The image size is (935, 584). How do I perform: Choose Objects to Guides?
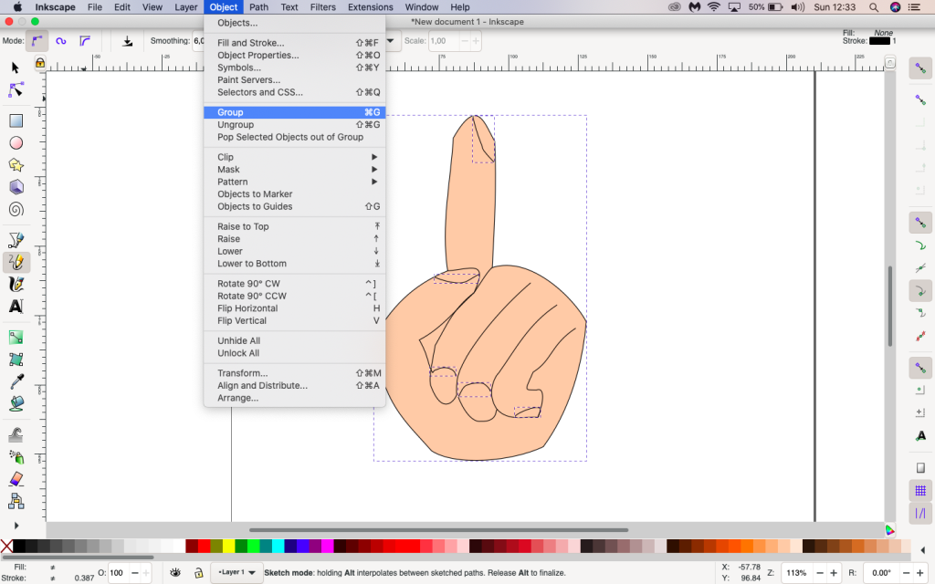[x=295, y=206]
